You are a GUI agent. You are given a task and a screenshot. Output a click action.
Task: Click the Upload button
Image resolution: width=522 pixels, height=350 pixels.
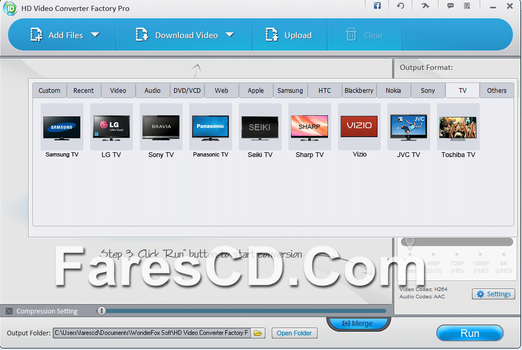pyautogui.click(x=288, y=35)
